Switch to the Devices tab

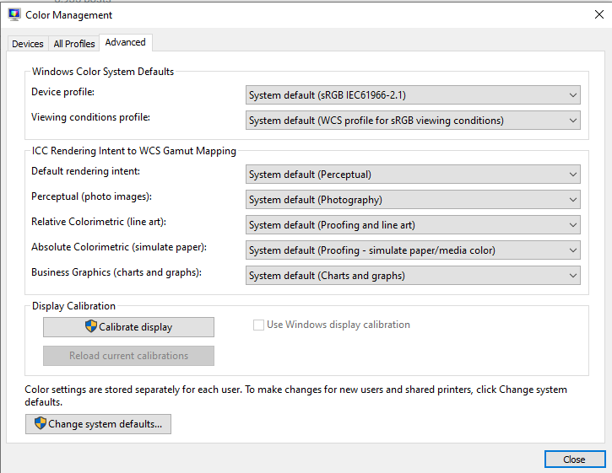click(x=28, y=44)
